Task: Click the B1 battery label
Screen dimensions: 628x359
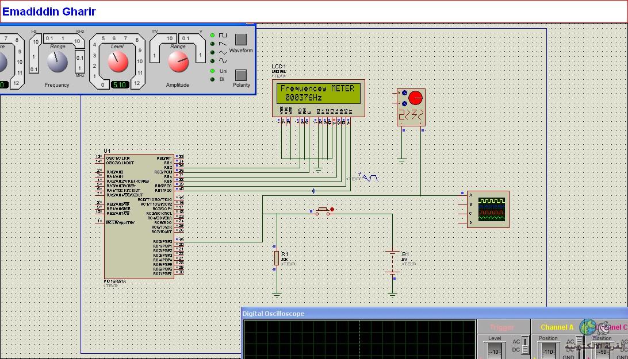Action: [405, 254]
